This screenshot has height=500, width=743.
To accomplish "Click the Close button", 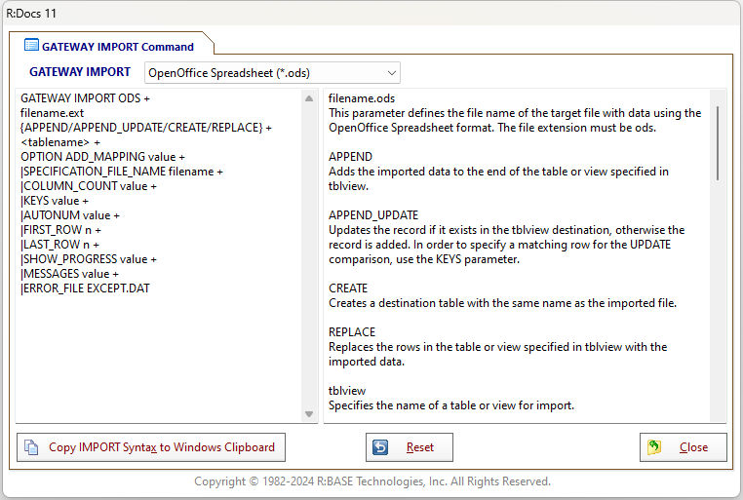I will [683, 447].
